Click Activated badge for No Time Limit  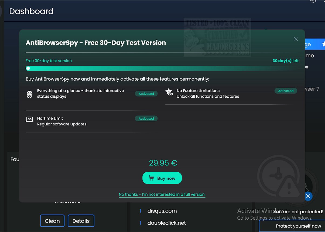click(146, 118)
